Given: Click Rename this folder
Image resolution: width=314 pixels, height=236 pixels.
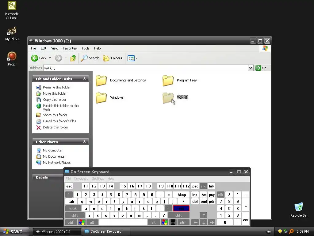Looking at the screenshot, I should click(x=57, y=87).
